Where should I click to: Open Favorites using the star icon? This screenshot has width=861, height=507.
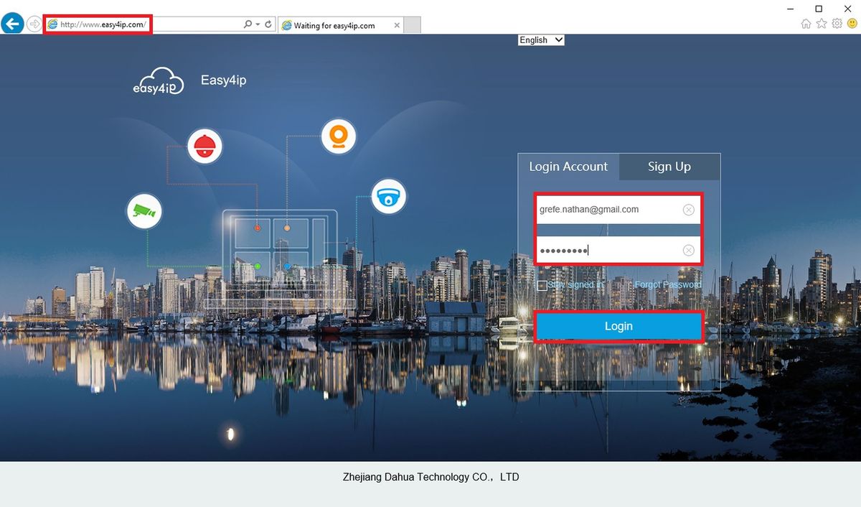tap(822, 24)
